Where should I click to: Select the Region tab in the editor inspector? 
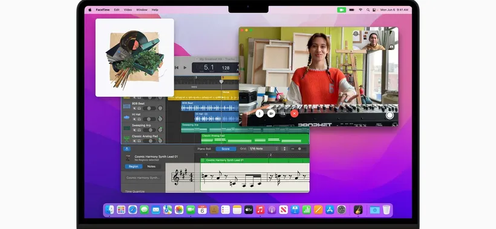[134, 166]
